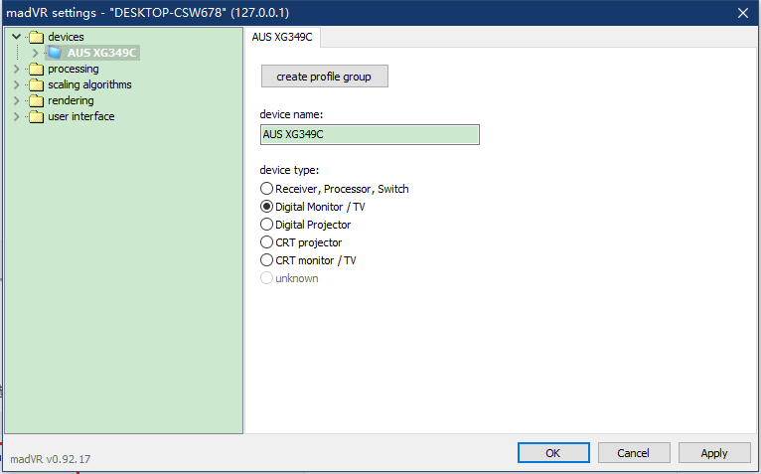Collapse the devices tree node
The height and width of the screenshot is (474, 761).
tap(17, 37)
